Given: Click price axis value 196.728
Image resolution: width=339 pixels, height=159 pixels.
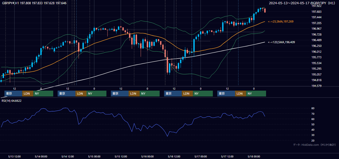Looking at the screenshot, I should [x=316, y=34].
